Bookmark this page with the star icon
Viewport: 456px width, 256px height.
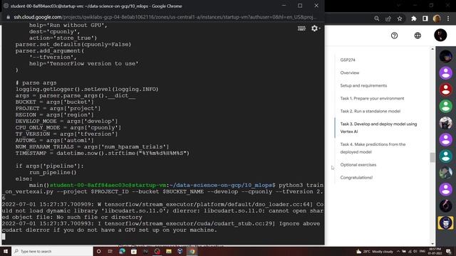pyautogui.click(x=400, y=18)
